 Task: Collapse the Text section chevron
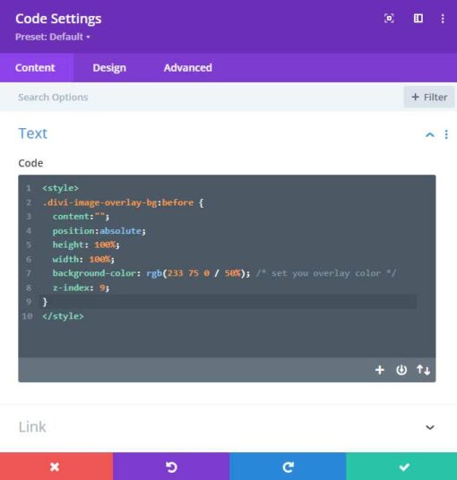coord(430,134)
